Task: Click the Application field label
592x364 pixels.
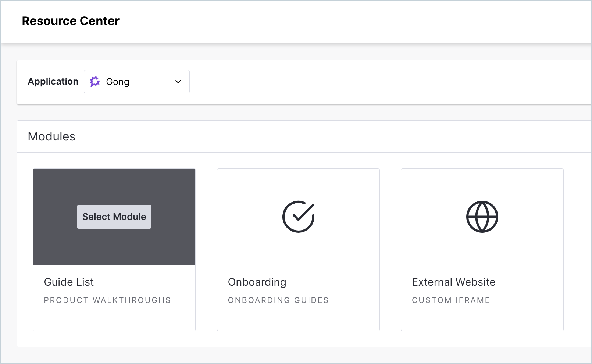Action: [53, 81]
